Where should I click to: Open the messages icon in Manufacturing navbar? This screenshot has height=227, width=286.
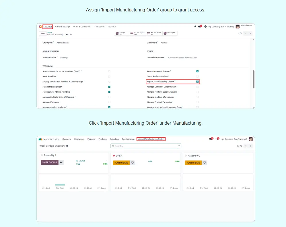click(211, 139)
